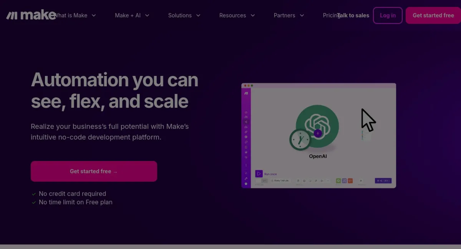Click the Make logo in demo sidebar

pos(246,93)
